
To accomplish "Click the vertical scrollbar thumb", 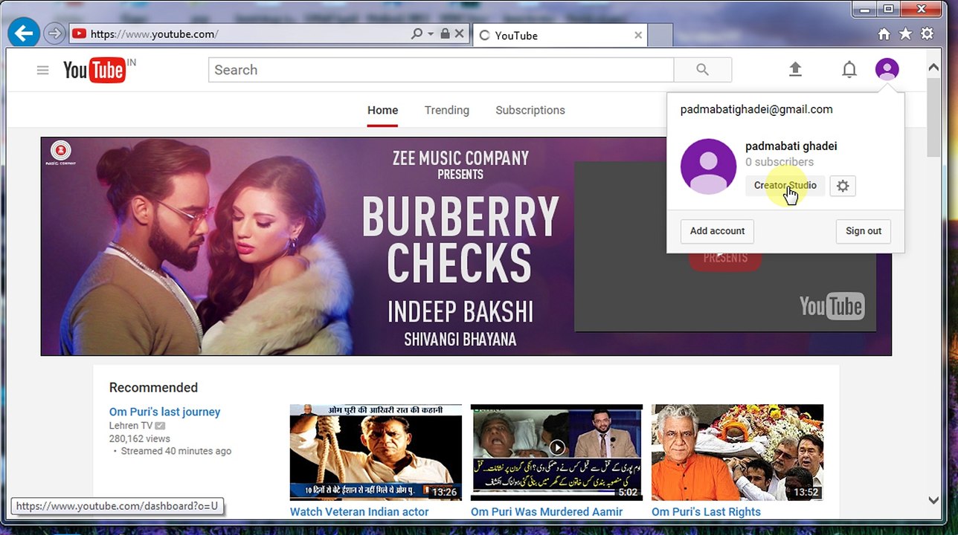I will (933, 116).
